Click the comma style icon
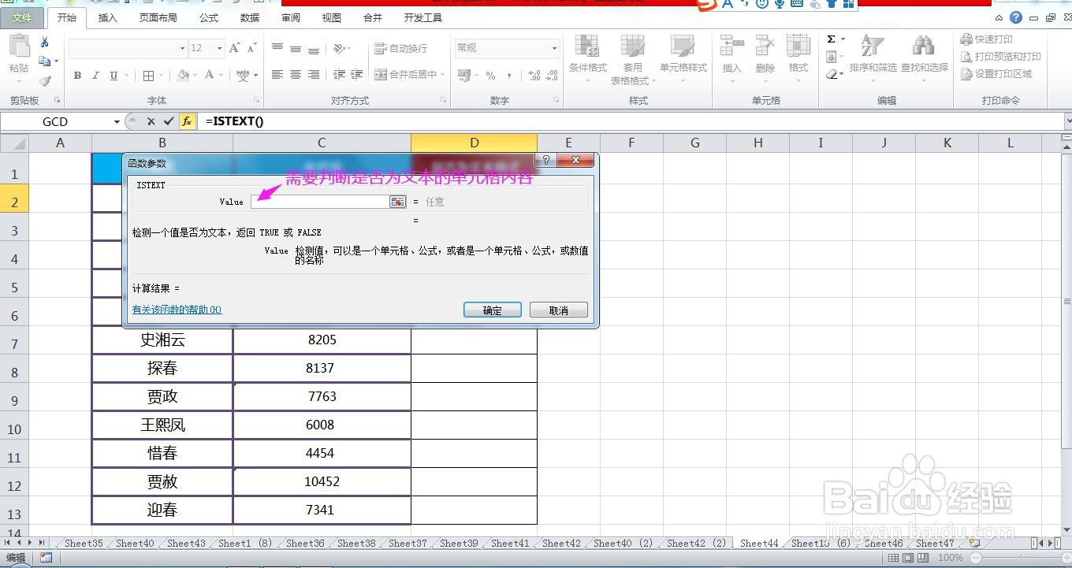 (x=509, y=76)
